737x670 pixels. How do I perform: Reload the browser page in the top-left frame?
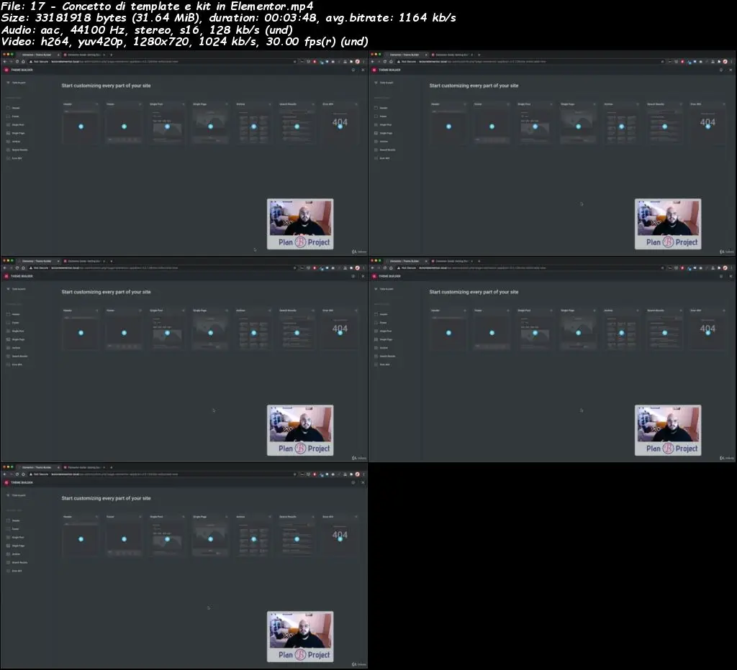[x=17, y=62]
